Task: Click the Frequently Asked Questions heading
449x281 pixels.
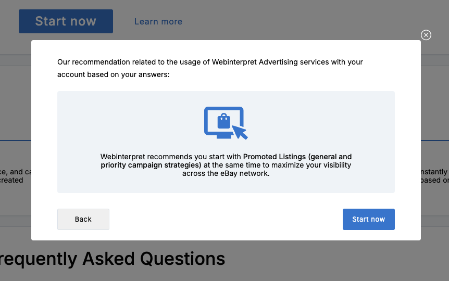Action: tap(113, 259)
